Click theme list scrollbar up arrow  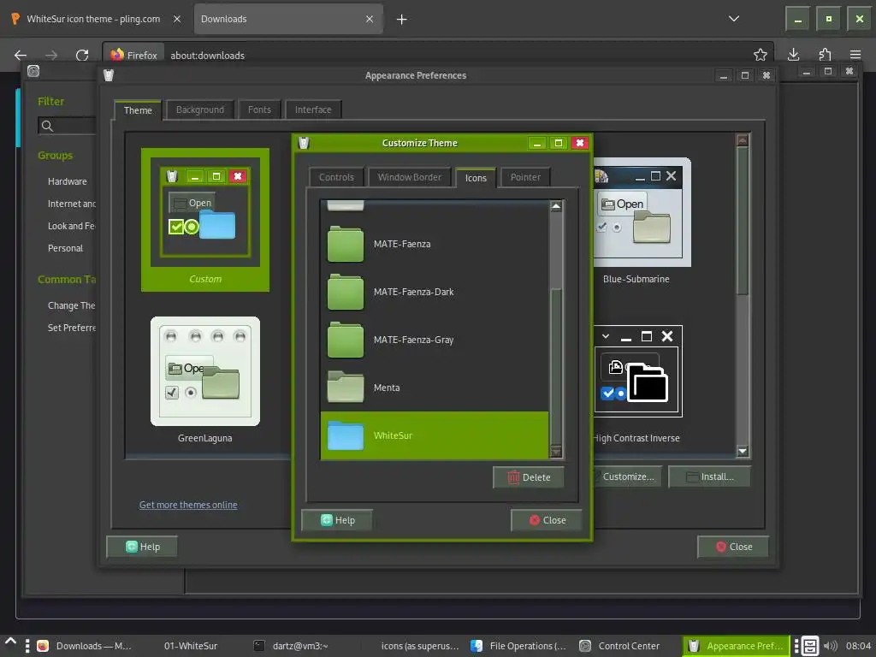click(743, 139)
